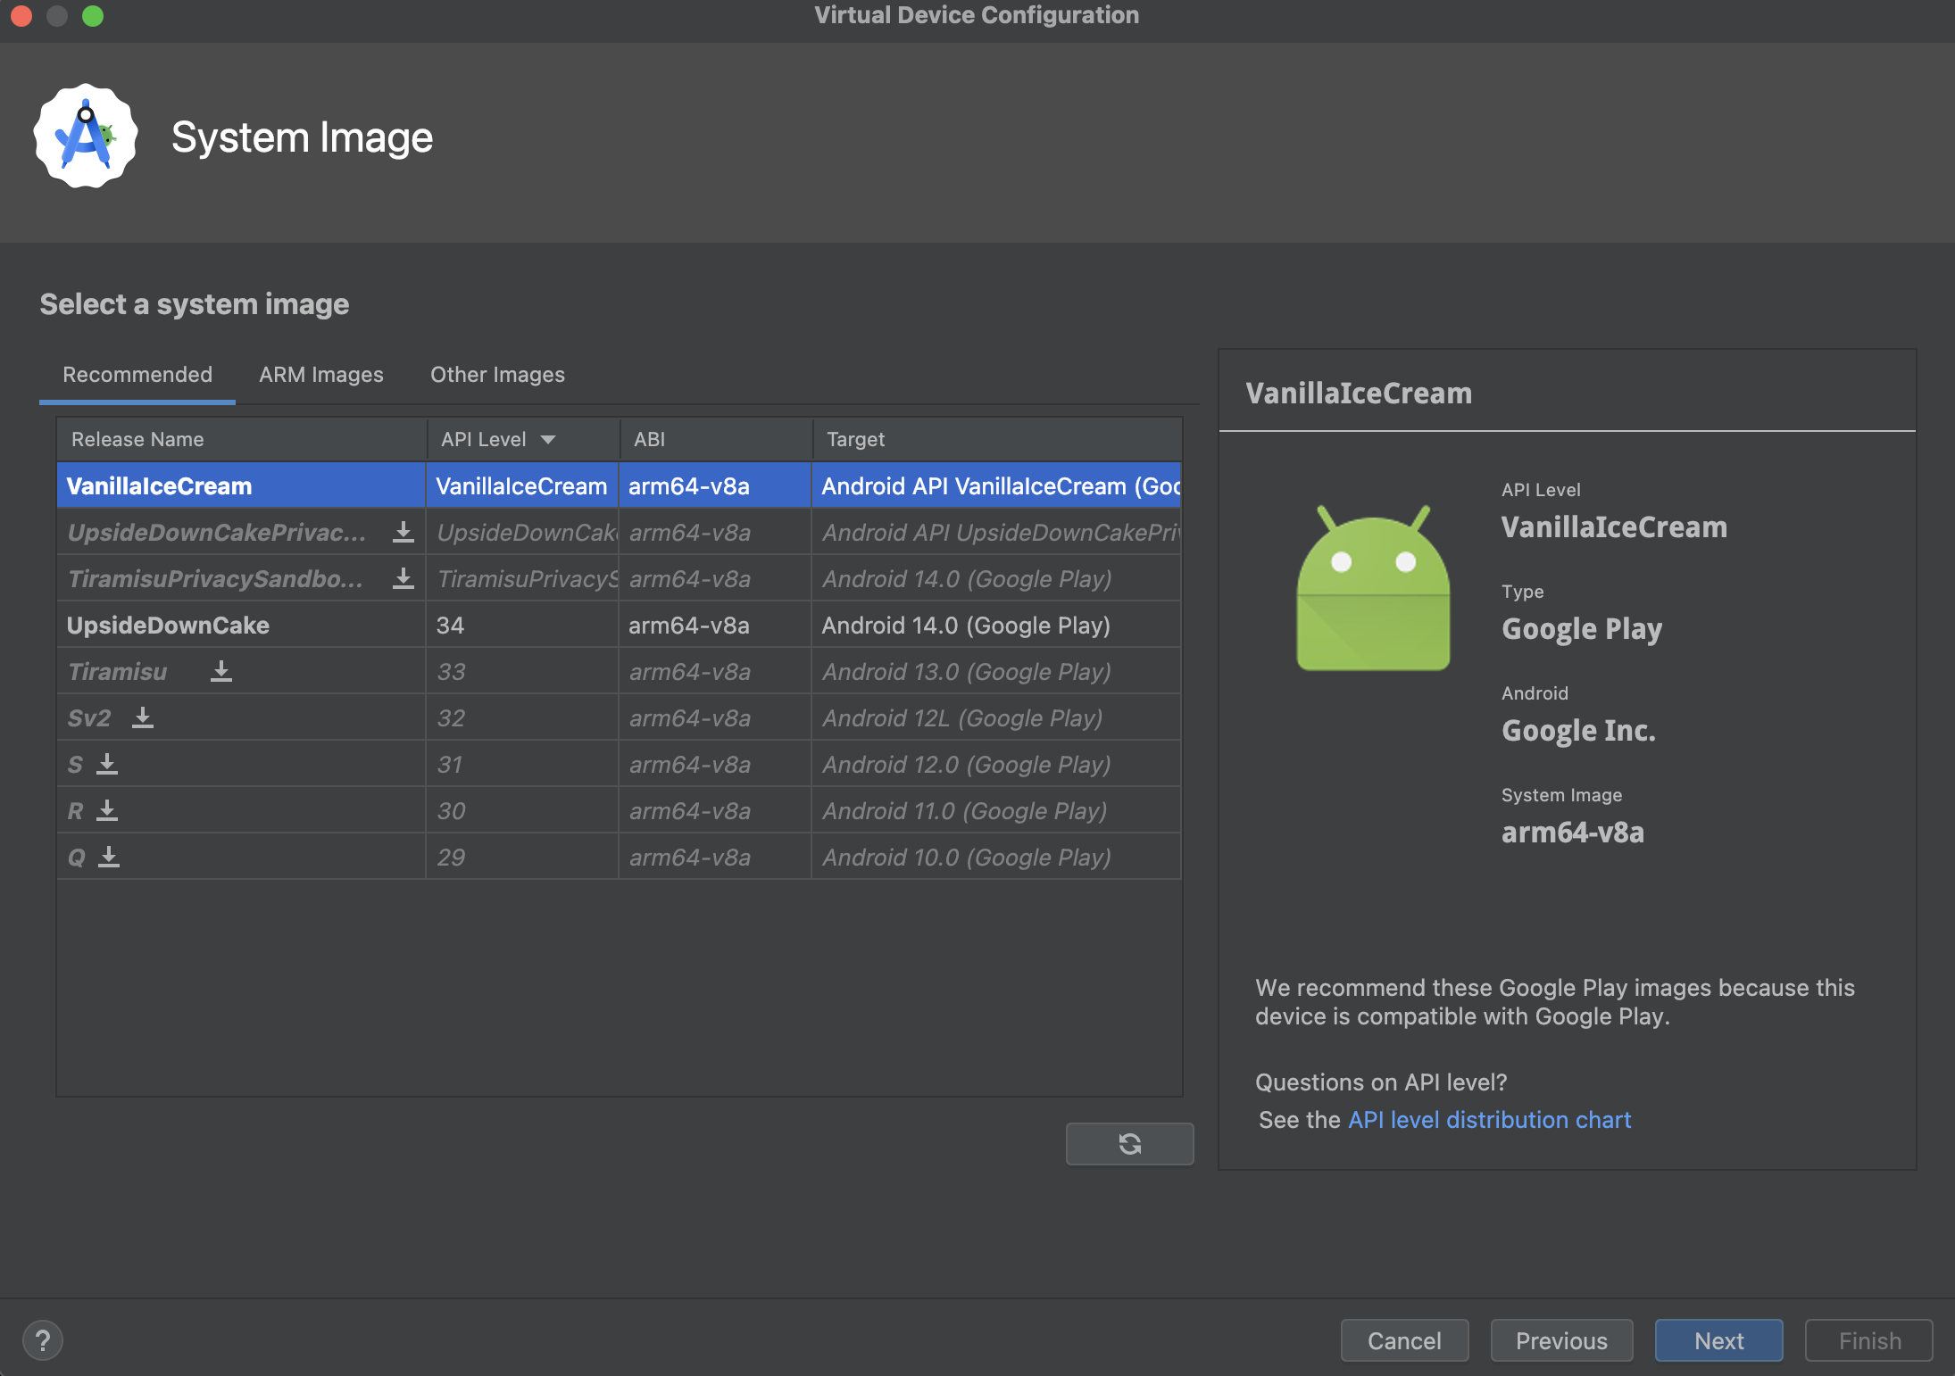This screenshot has width=1955, height=1376.
Task: Switch to the Other Images tab
Action: [497, 374]
